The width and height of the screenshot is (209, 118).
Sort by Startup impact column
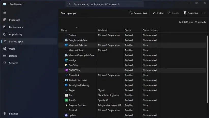[150, 30]
